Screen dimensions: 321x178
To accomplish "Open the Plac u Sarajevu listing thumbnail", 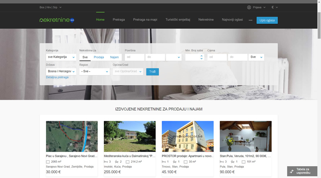I will (x=72, y=136).
